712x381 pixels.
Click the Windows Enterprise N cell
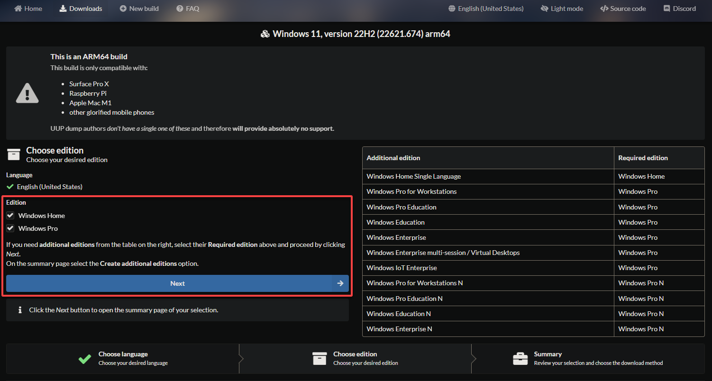pos(488,329)
